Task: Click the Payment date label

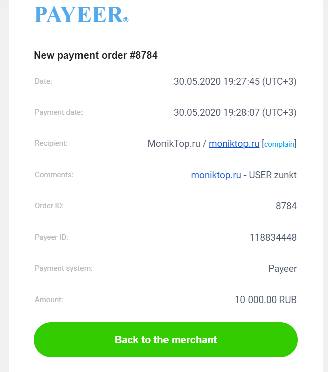Action: tap(58, 112)
